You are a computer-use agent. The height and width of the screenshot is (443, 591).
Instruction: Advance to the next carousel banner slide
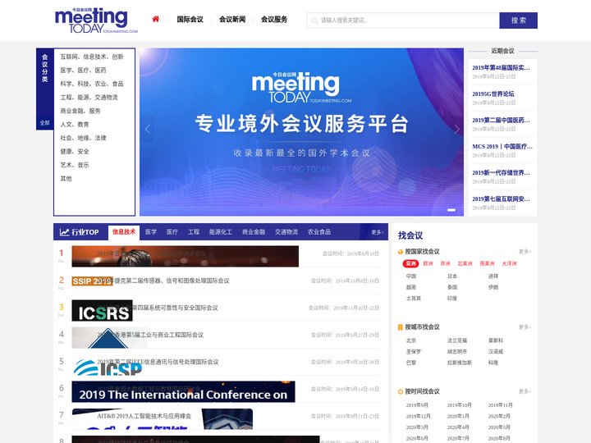click(x=456, y=130)
